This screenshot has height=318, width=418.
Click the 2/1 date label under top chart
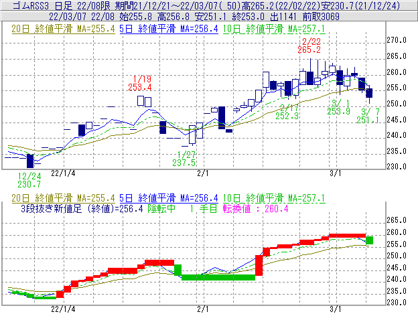(x=203, y=173)
